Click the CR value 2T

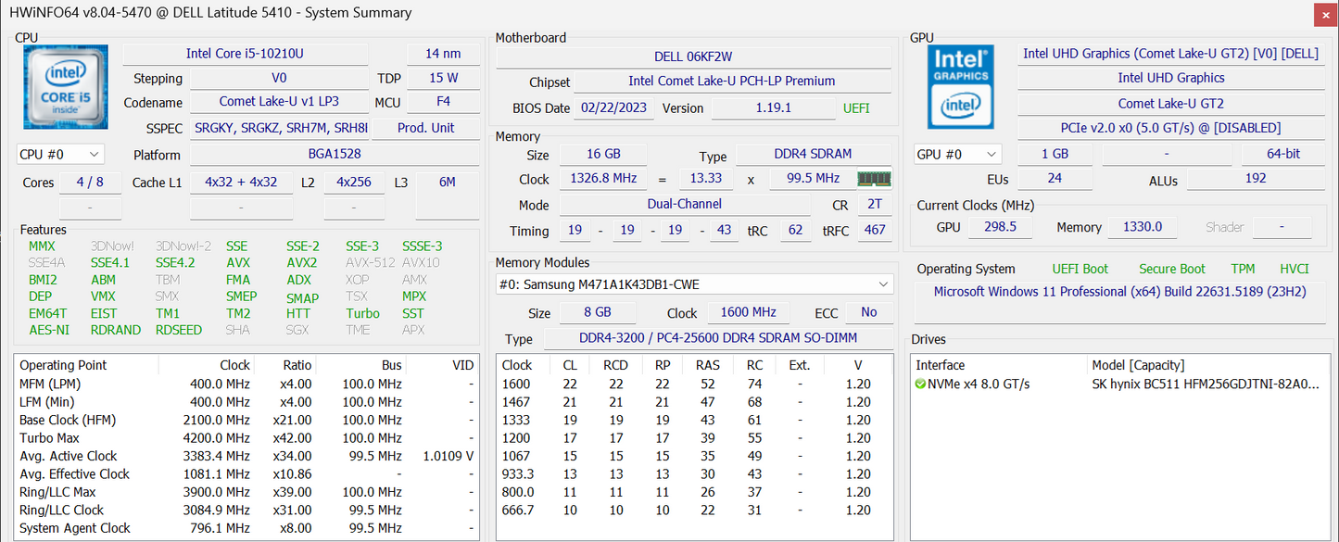pyautogui.click(x=875, y=204)
